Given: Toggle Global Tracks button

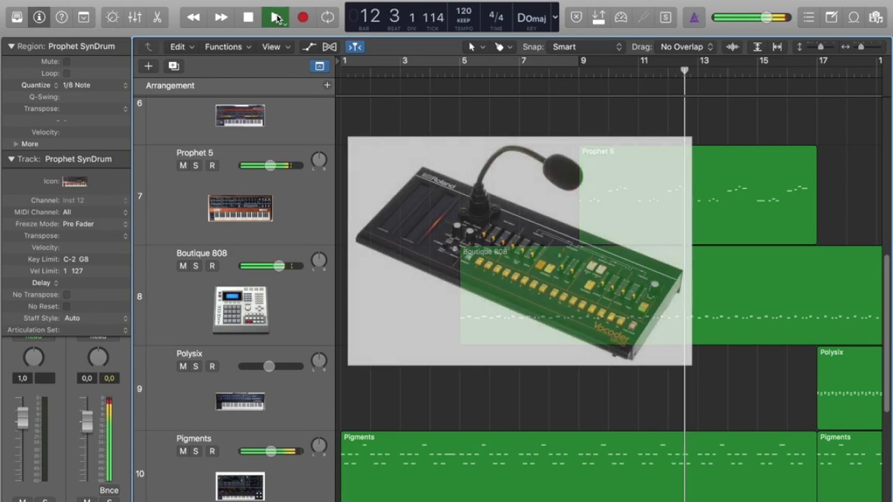Looking at the screenshot, I should click(320, 66).
